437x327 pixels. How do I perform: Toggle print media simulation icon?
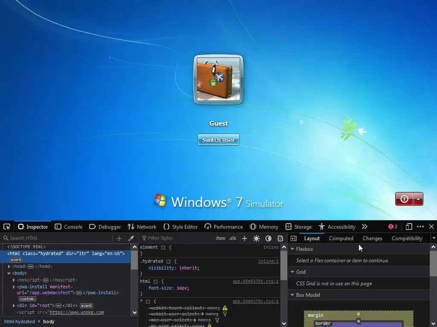tap(280, 238)
